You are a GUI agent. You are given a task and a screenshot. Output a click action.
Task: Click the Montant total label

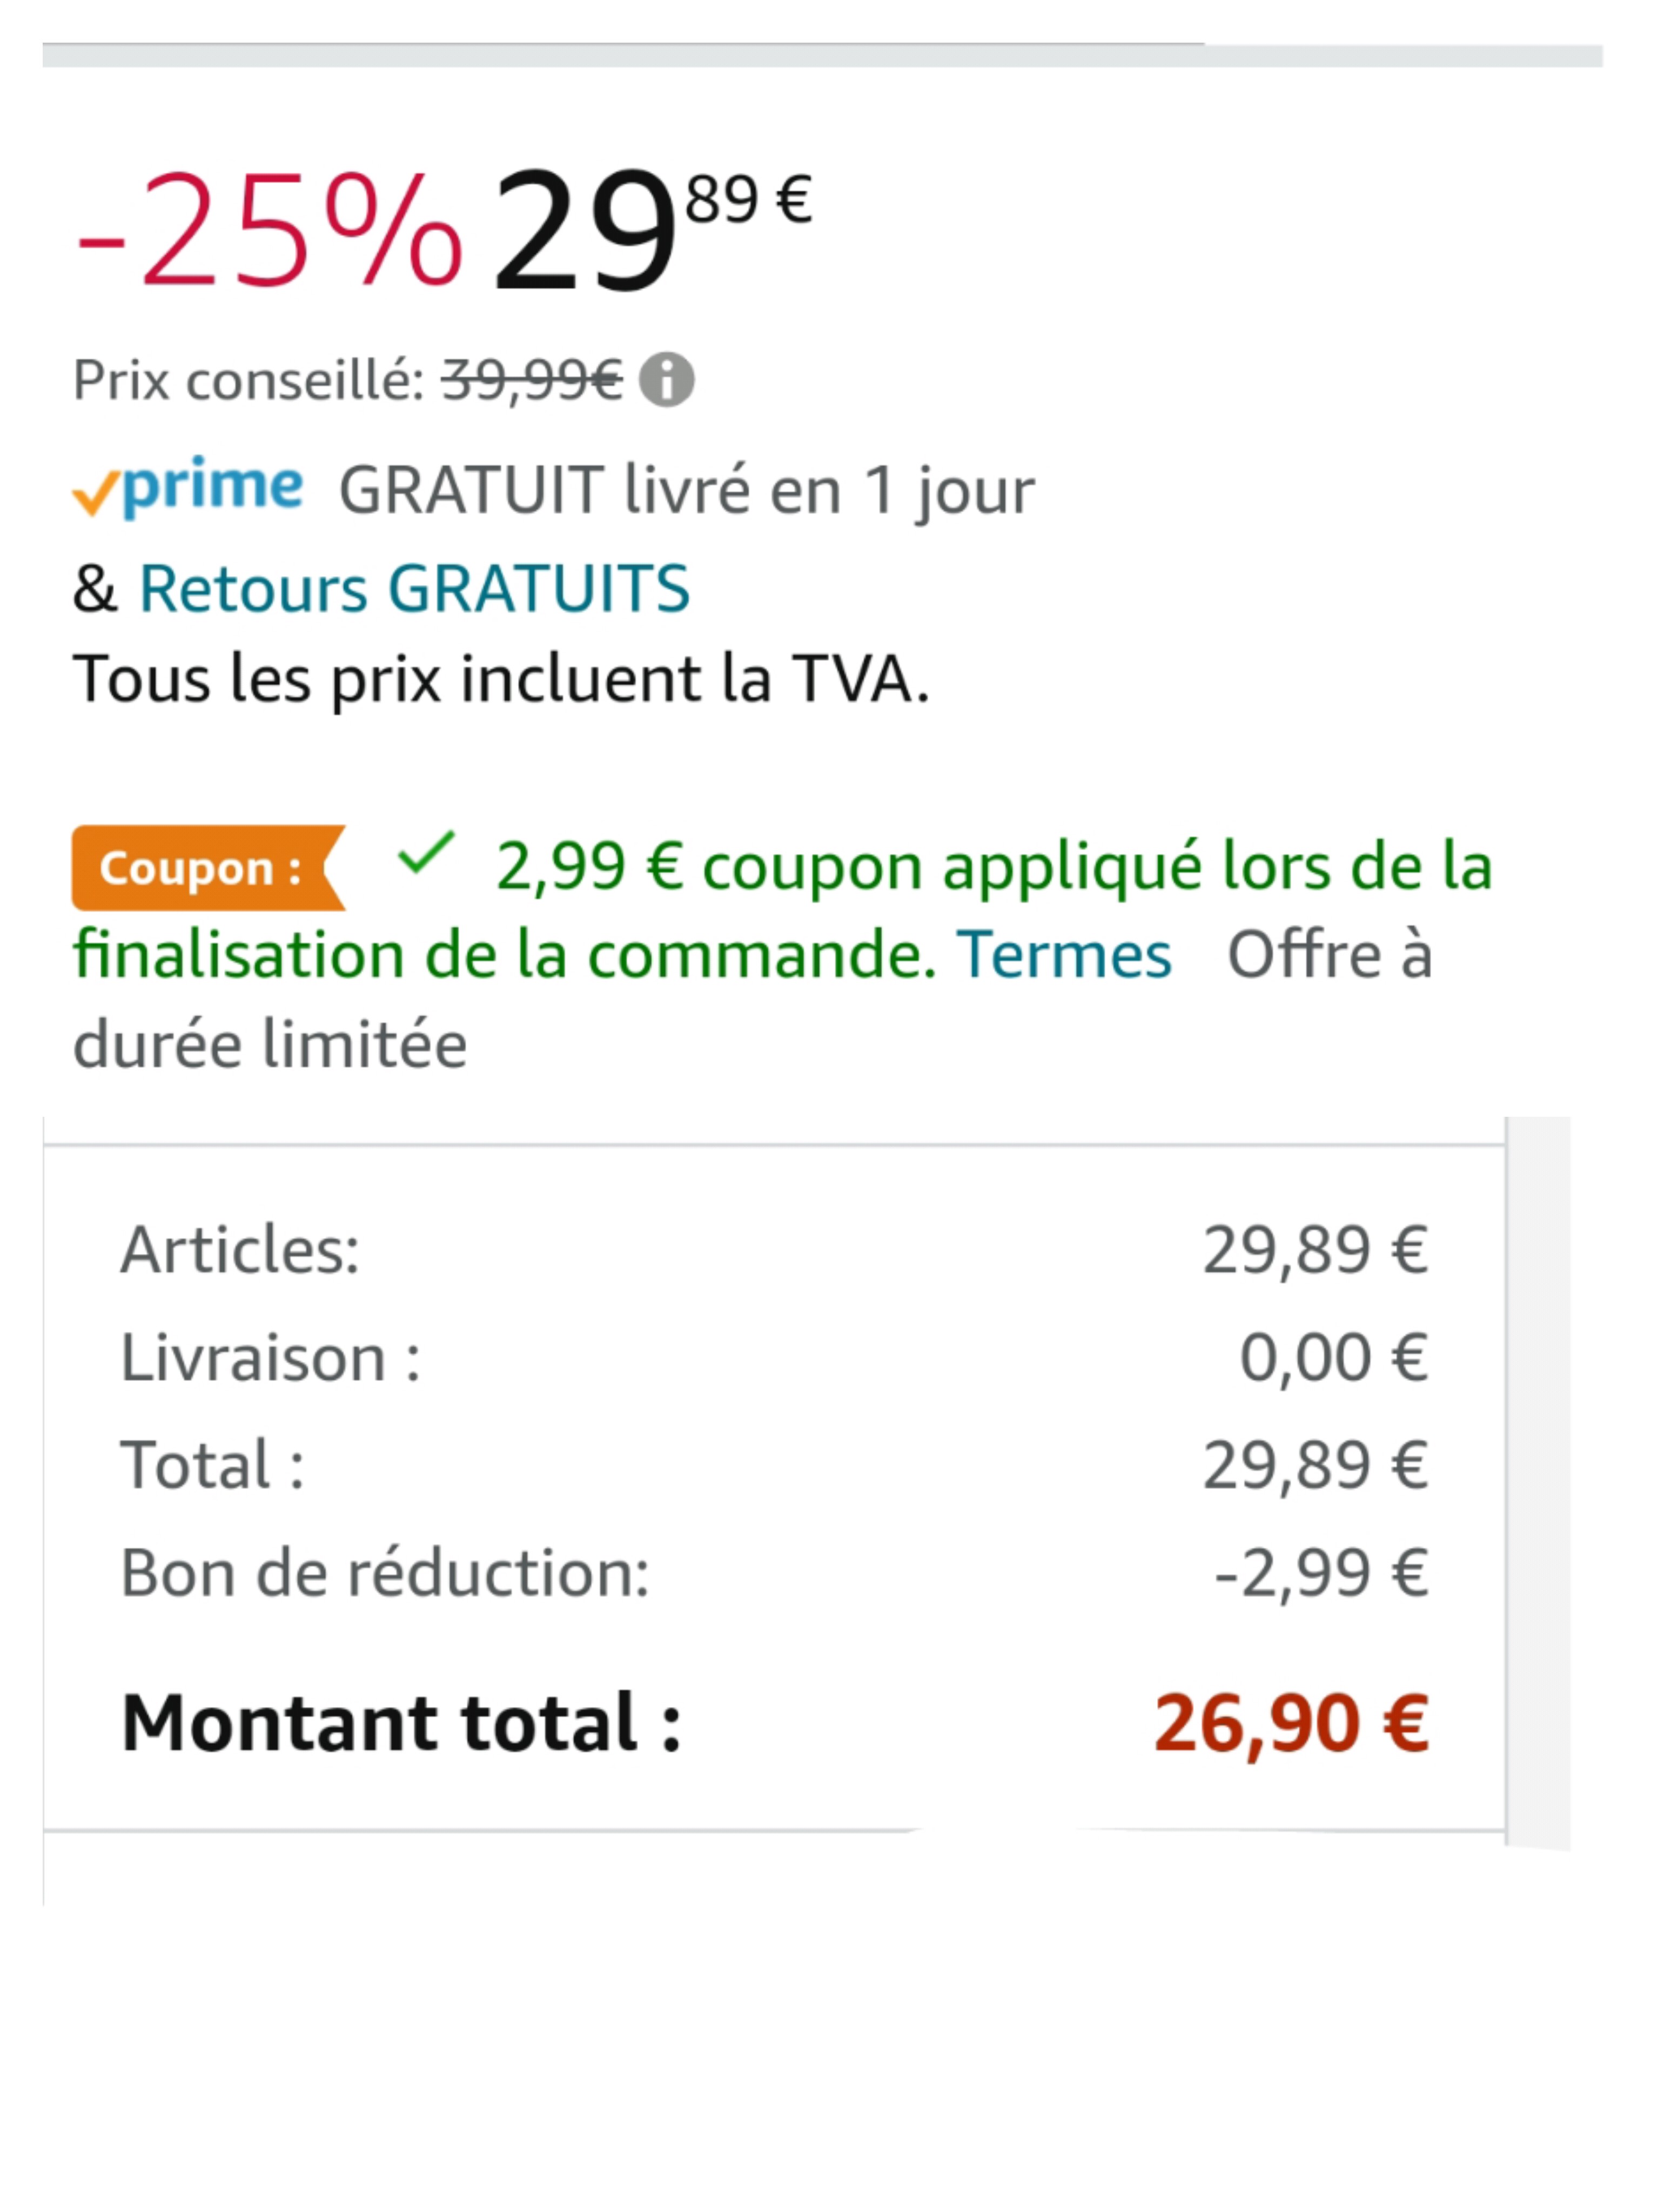[401, 1723]
